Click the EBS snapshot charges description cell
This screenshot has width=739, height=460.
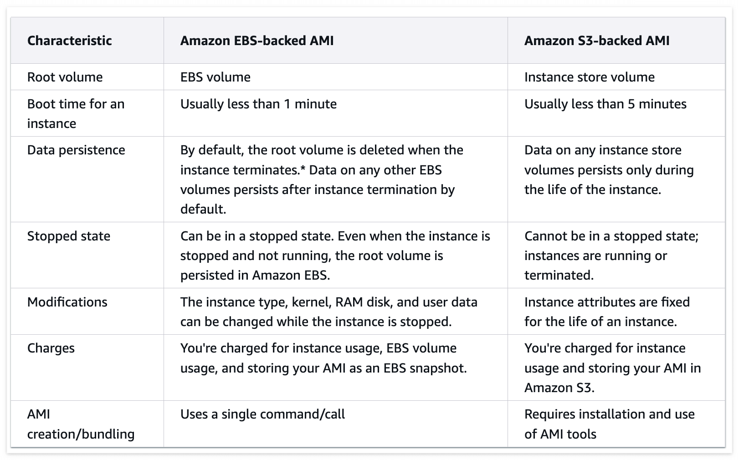click(323, 358)
